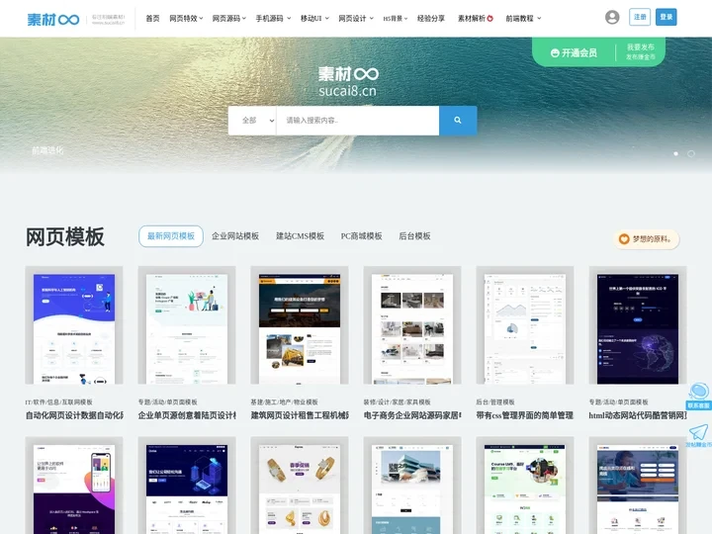The height and width of the screenshot is (534, 712).
Task: Click the smiley icon in 开通会员
Action: [x=555, y=53]
